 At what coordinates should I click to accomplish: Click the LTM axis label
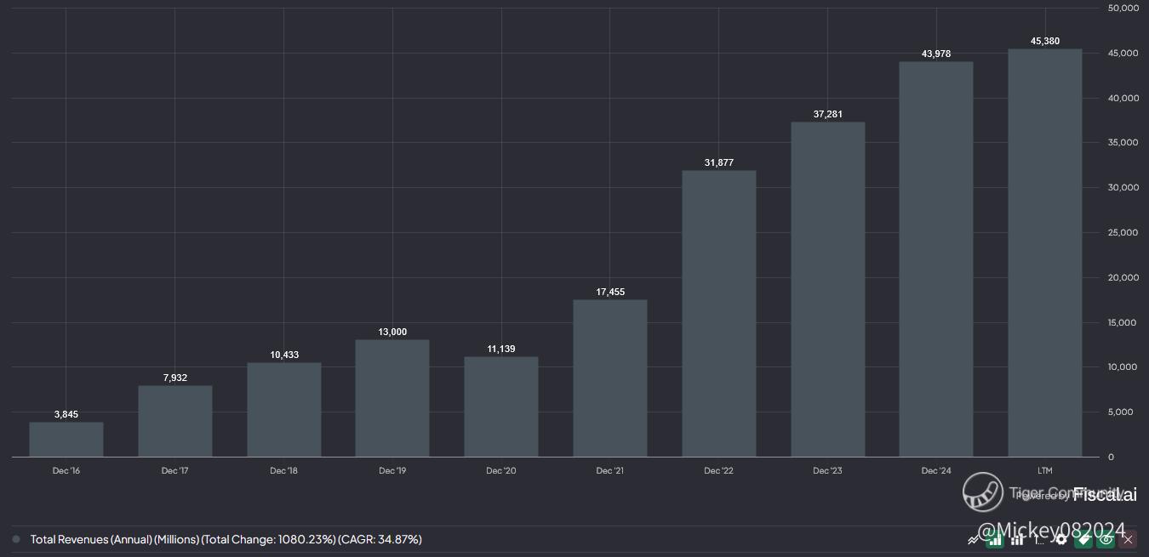pyautogui.click(x=1045, y=471)
